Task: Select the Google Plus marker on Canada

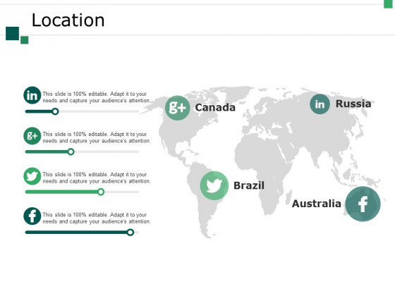Action: pyautogui.click(x=178, y=108)
